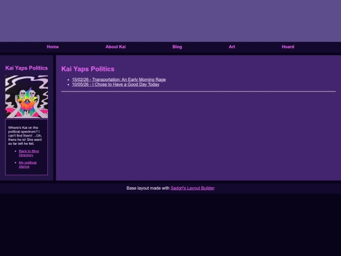
Task: Go to the About Kai page
Action: pos(116,47)
